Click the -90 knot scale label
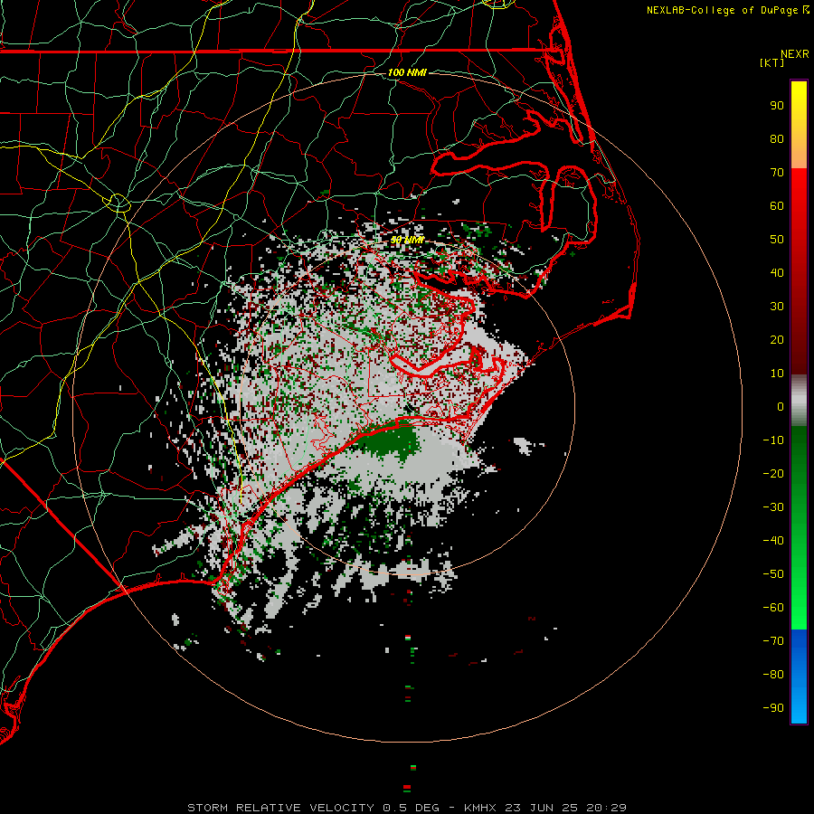The height and width of the screenshot is (814, 814). point(773,707)
